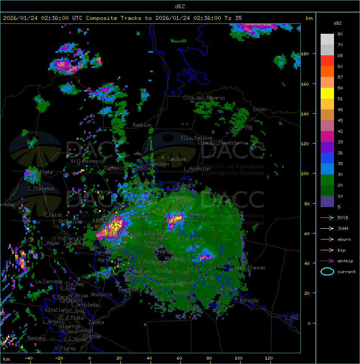Click the Encon place label
The height and width of the screenshot is (364, 360).
coord(260,109)
